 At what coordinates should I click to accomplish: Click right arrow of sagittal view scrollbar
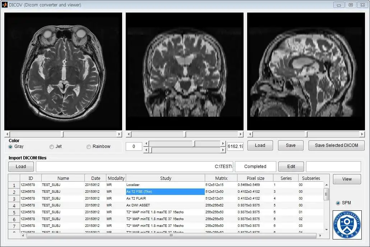pyautogui.click(x=362, y=134)
